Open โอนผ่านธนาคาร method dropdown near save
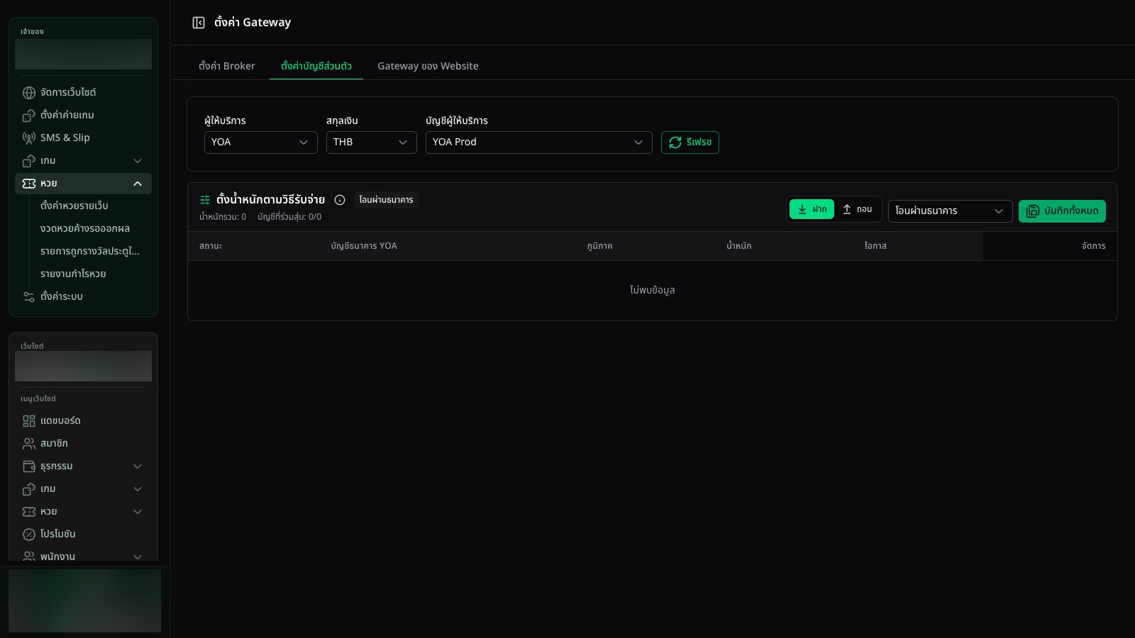The height and width of the screenshot is (638, 1135). click(950, 211)
